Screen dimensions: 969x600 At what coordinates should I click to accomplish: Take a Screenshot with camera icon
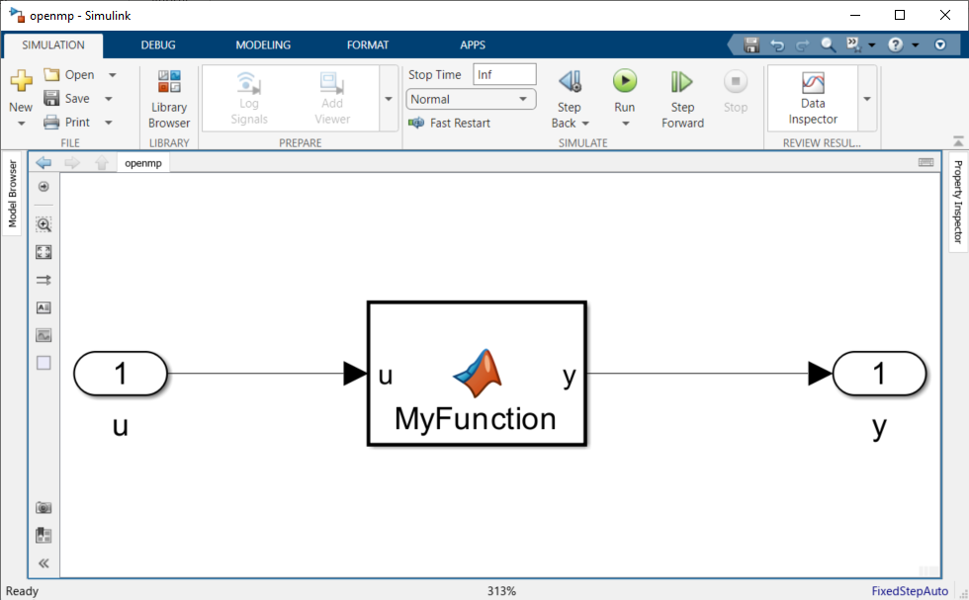pyautogui.click(x=44, y=508)
